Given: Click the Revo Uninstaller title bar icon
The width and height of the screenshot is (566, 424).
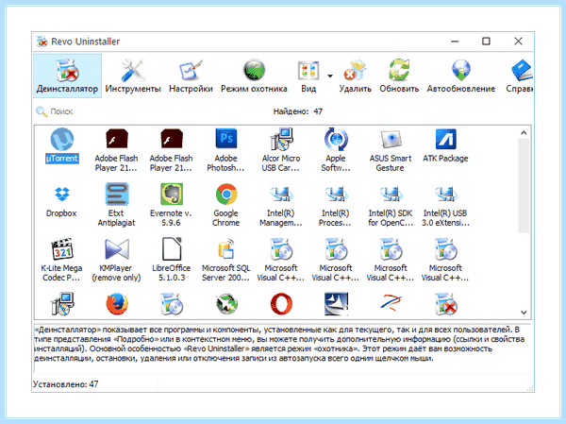Looking at the screenshot, I should (42, 42).
